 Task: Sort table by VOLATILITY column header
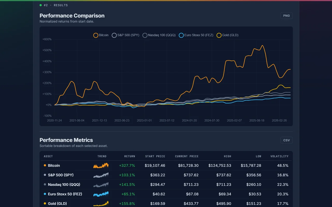pyautogui.click(x=279, y=156)
